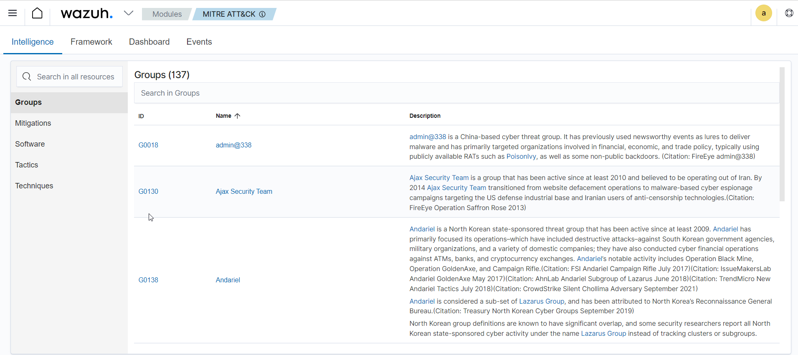Open the hamburger navigation menu
Screen dimensions: 798x355
[13, 13]
